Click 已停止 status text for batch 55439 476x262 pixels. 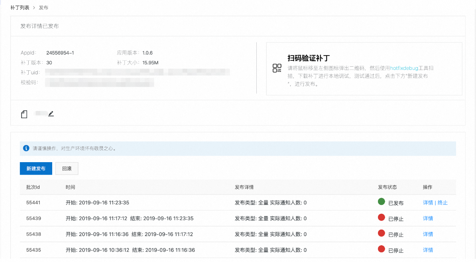point(396,219)
